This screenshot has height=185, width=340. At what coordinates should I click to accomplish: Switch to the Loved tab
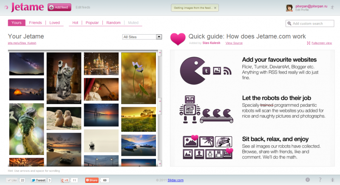click(54, 23)
